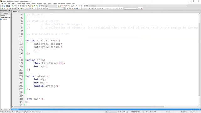Click the Insert mode status field
201x113 pixels.
click(x=168, y=112)
